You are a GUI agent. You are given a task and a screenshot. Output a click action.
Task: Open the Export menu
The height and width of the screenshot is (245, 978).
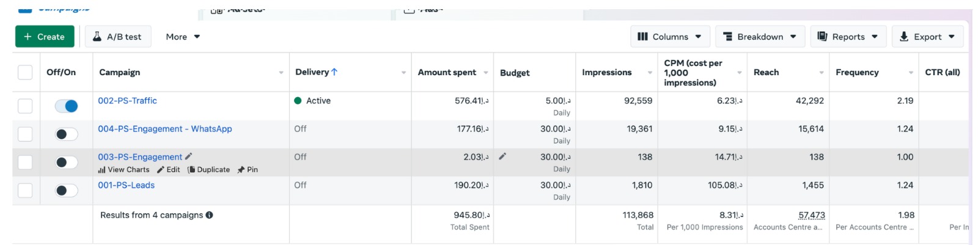pyautogui.click(x=927, y=37)
